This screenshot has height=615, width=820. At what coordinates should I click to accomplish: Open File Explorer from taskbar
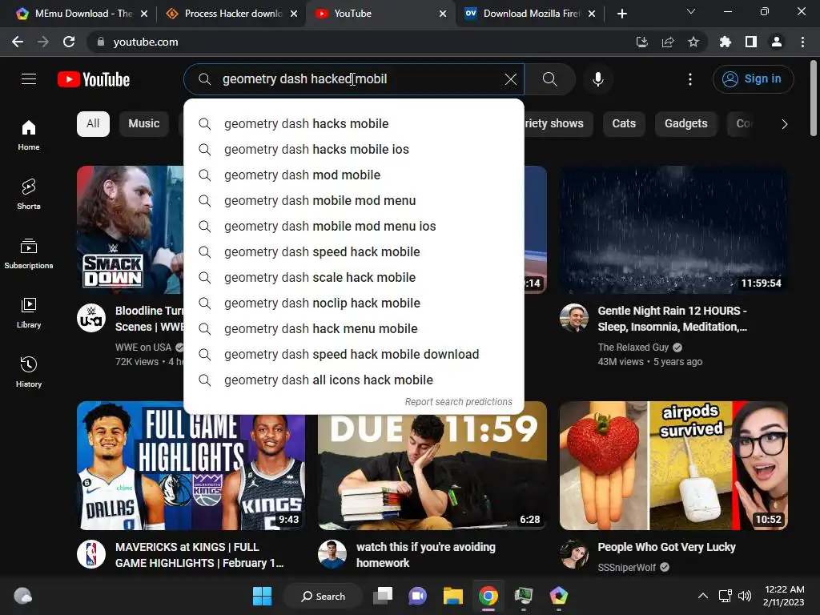coord(453,596)
